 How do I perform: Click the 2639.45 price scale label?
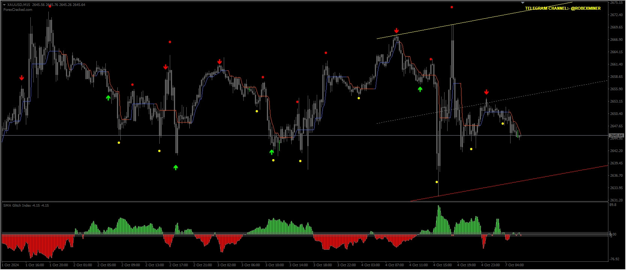[617, 163]
